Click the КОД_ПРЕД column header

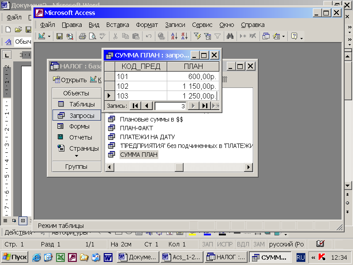pos(141,67)
